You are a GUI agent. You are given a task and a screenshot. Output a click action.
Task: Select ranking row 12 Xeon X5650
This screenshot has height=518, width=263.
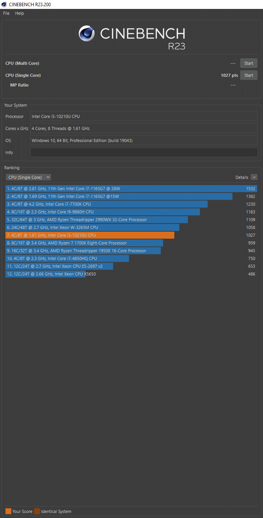131,274
